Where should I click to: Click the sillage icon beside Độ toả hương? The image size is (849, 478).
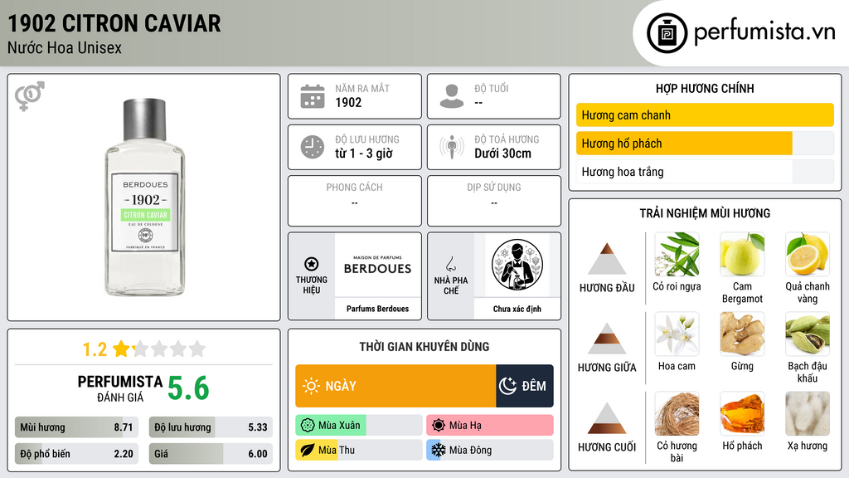452,147
